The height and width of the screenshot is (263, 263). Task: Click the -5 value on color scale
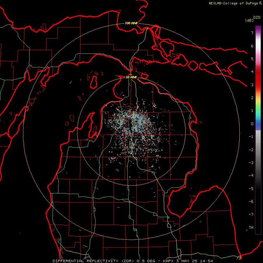[251, 189]
